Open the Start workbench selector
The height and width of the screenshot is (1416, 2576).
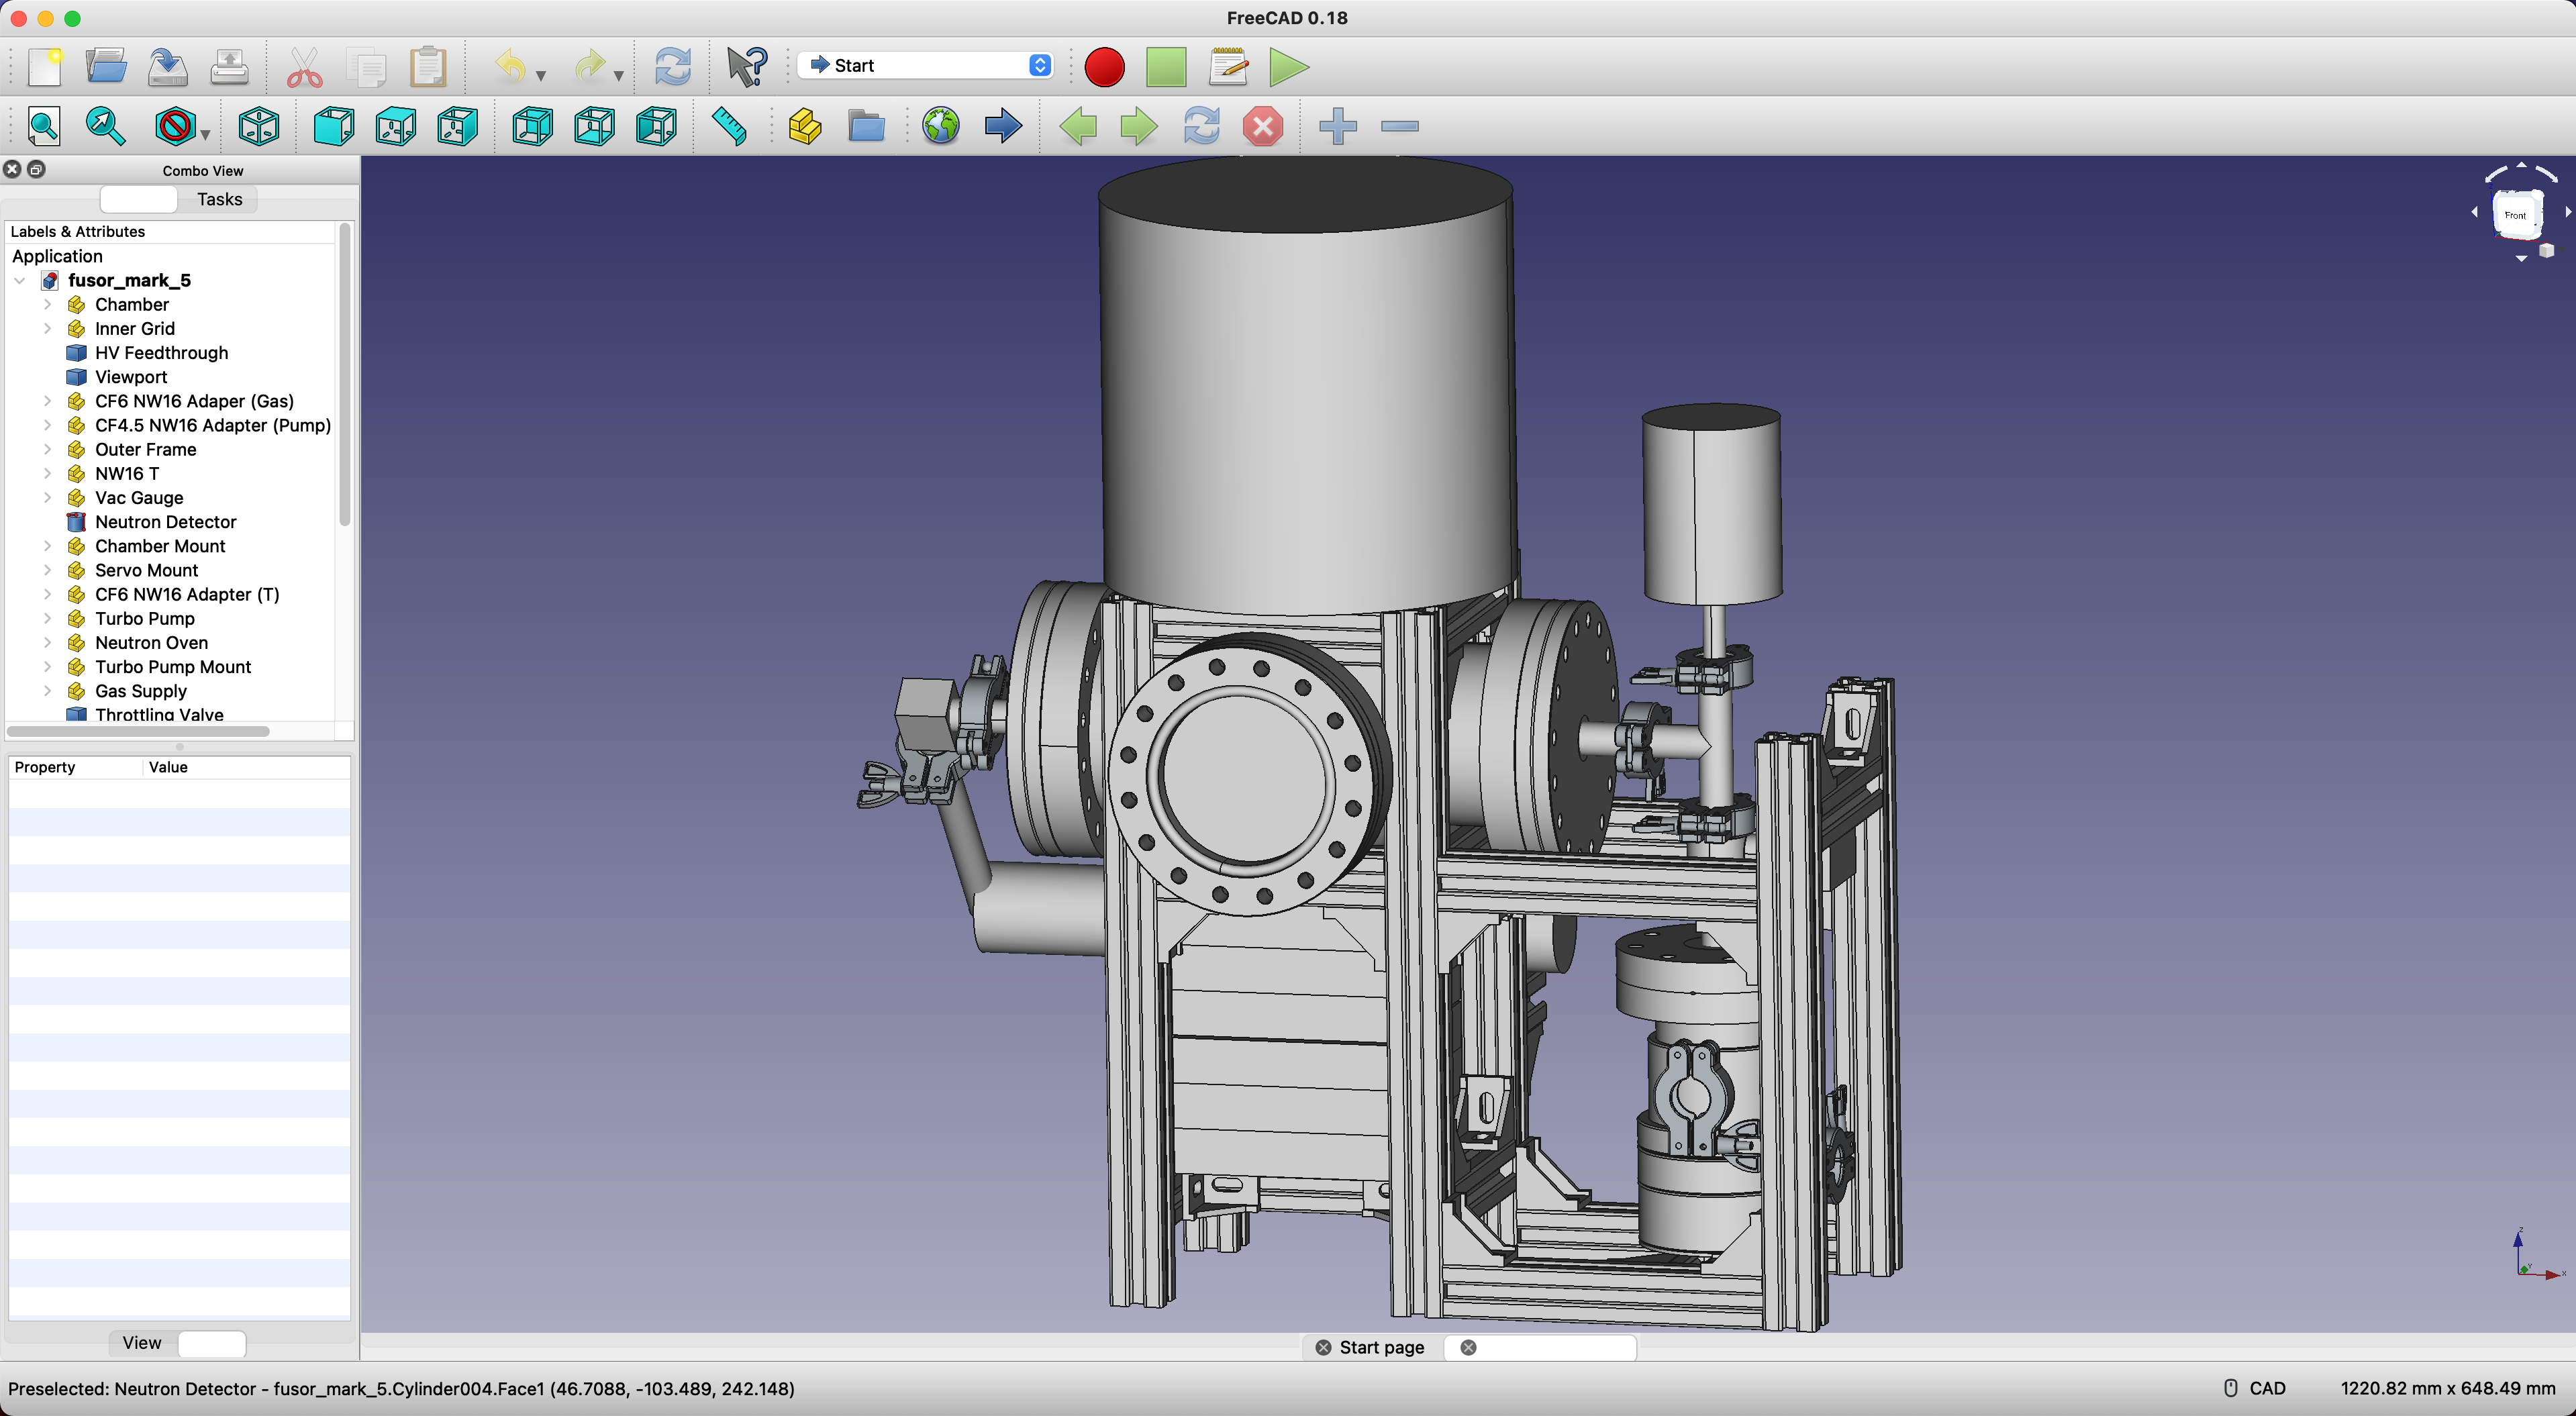[x=926, y=65]
